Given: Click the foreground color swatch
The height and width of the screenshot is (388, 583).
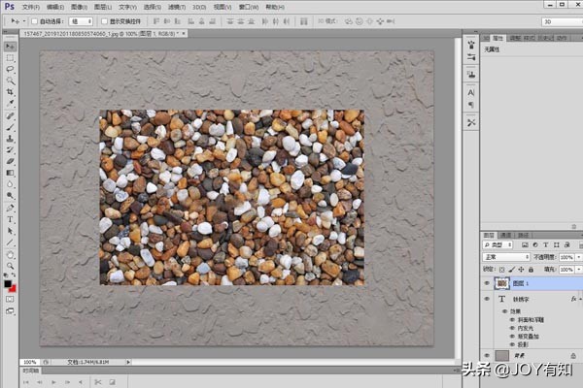Looking at the screenshot, I should point(8,284).
